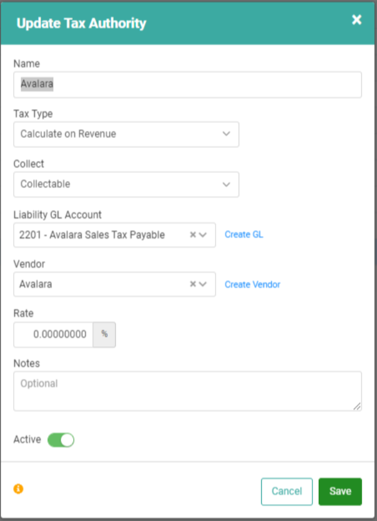This screenshot has height=521, width=377.
Task: Click the 2201 - Avalara Sales Tax Payable text
Action: (92, 235)
